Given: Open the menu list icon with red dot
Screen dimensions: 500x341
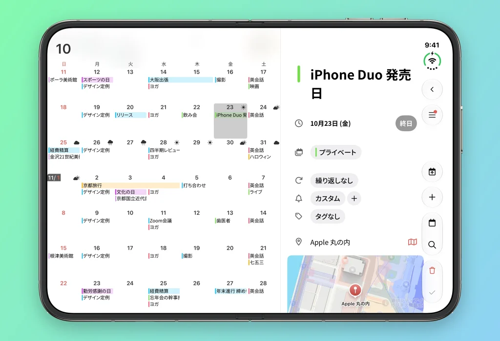Looking at the screenshot, I should click(x=432, y=115).
